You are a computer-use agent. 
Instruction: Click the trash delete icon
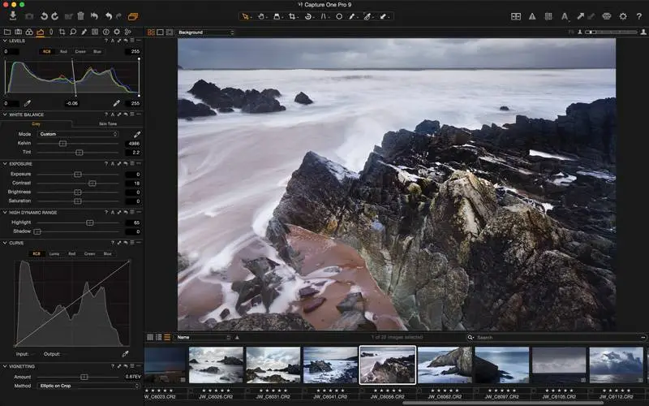(80, 16)
